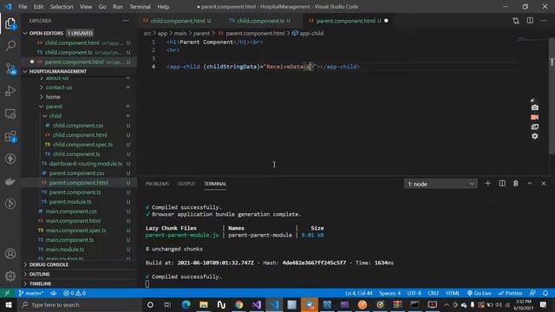Click the errors and warnings count in status bar
The image size is (555, 312).
75,293
